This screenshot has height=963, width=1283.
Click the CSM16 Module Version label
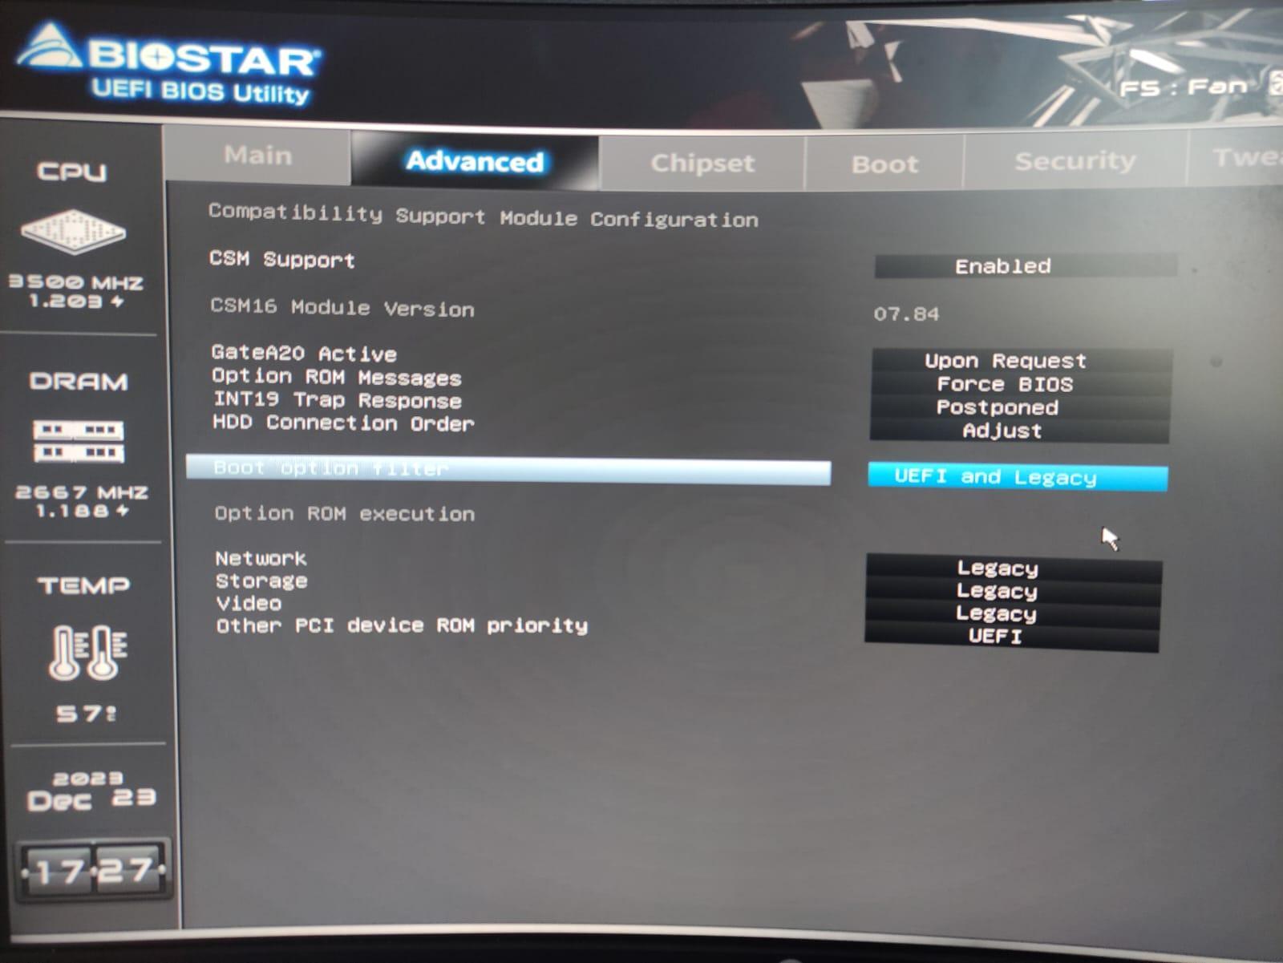click(342, 308)
